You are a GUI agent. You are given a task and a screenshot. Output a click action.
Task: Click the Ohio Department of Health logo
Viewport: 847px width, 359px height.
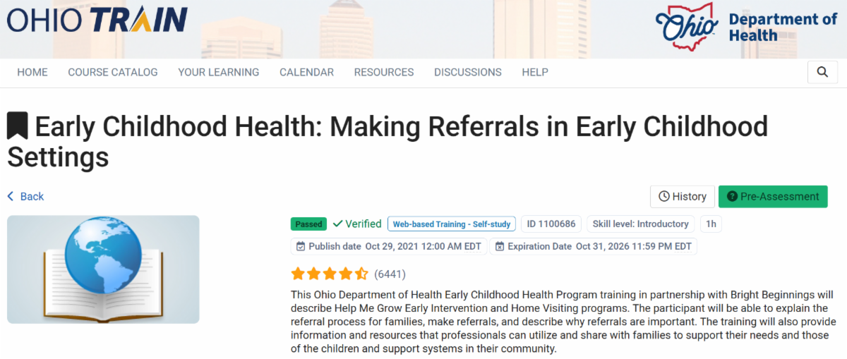(x=745, y=28)
